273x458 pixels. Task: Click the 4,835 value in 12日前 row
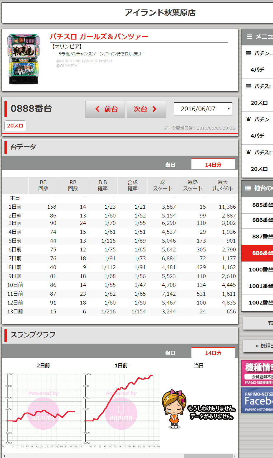(x=229, y=303)
